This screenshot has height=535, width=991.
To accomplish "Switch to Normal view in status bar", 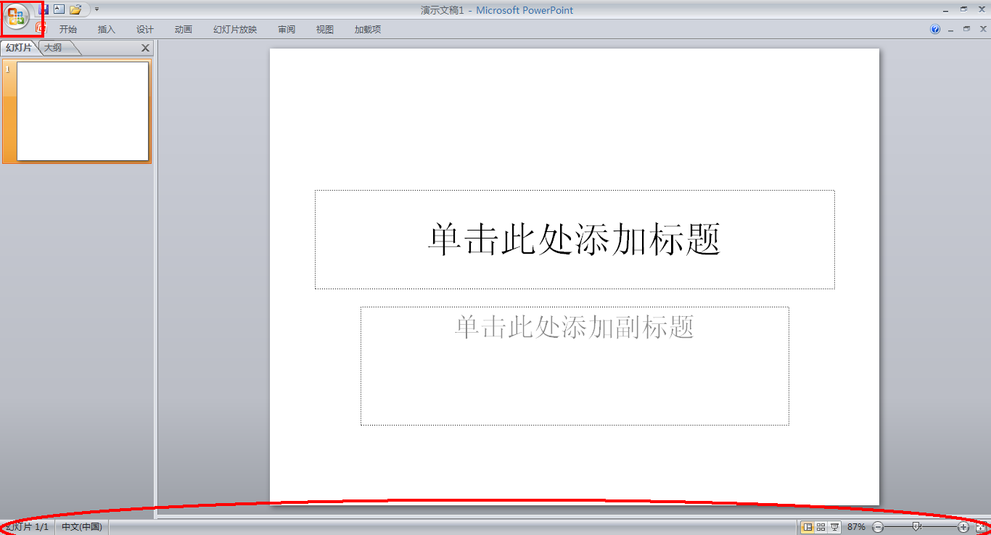I will (807, 527).
